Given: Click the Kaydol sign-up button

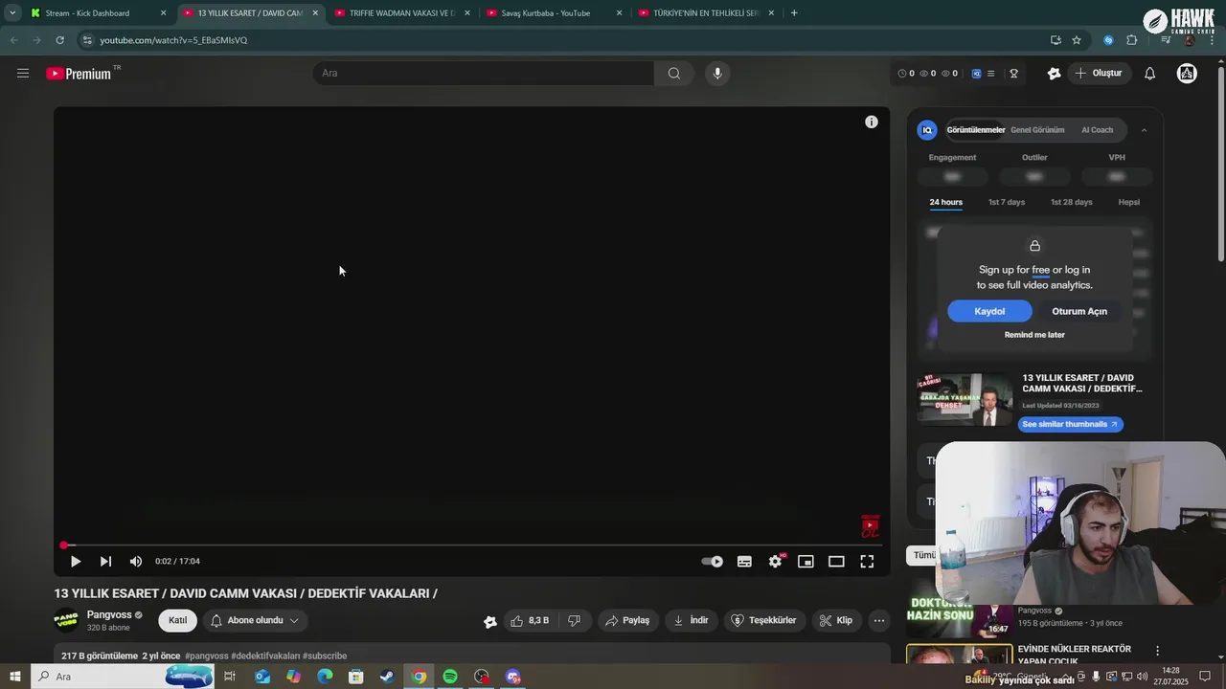Looking at the screenshot, I should coord(989,312).
